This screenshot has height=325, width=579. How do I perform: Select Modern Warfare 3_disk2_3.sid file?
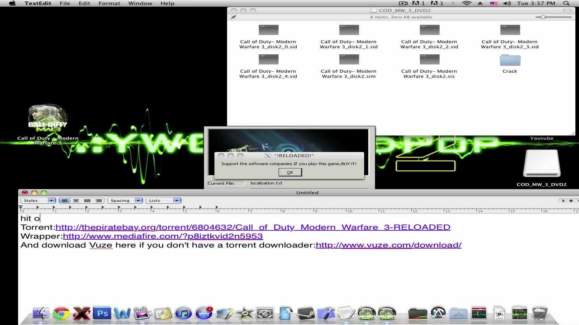coord(510,37)
